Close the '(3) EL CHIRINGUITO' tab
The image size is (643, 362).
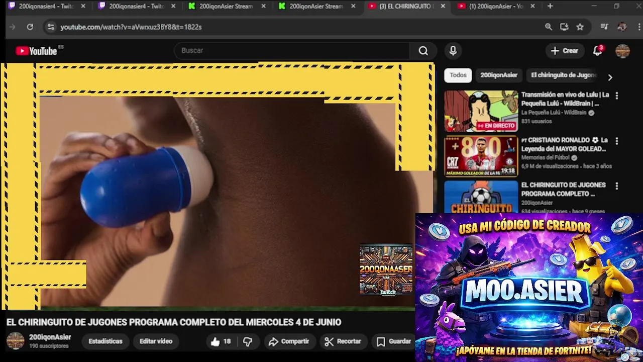coord(443,6)
